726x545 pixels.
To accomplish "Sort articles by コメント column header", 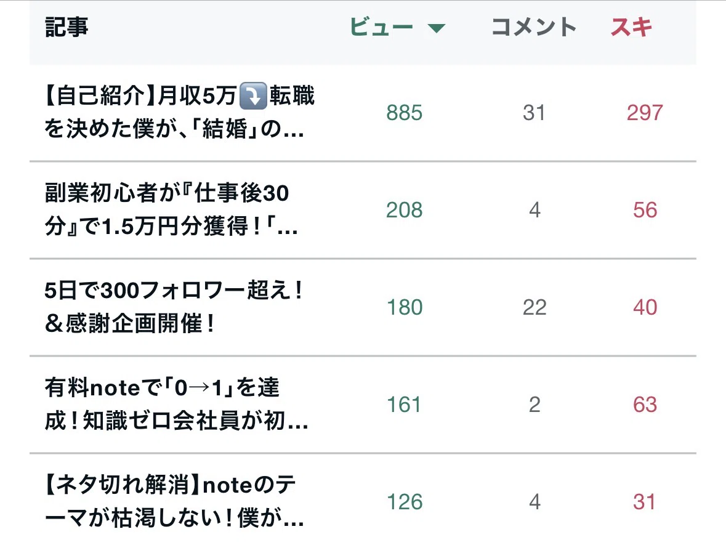I will tap(533, 27).
